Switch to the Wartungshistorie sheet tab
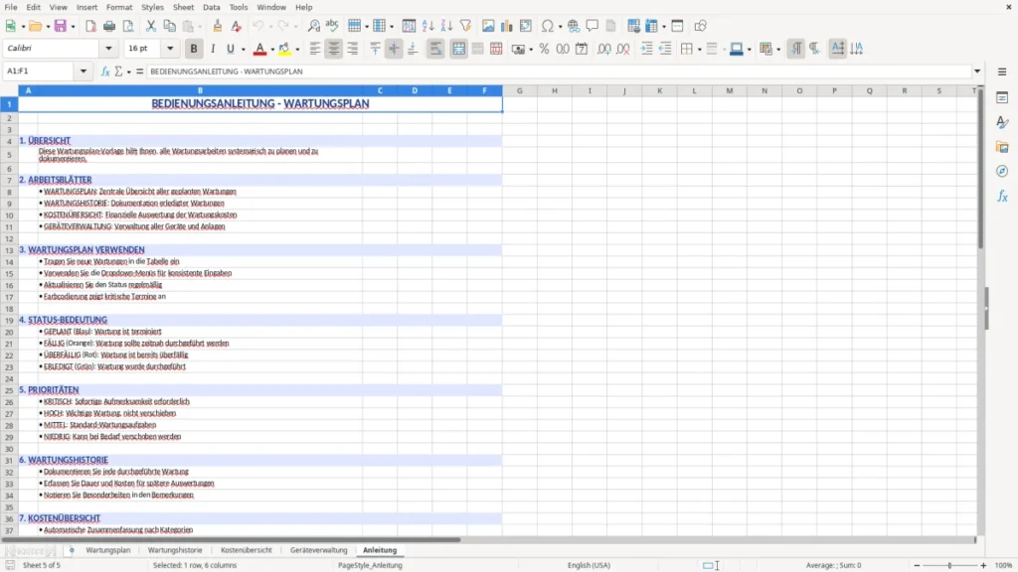 pyautogui.click(x=175, y=550)
